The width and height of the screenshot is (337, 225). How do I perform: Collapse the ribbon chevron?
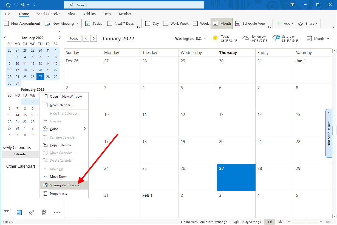pyautogui.click(x=333, y=27)
